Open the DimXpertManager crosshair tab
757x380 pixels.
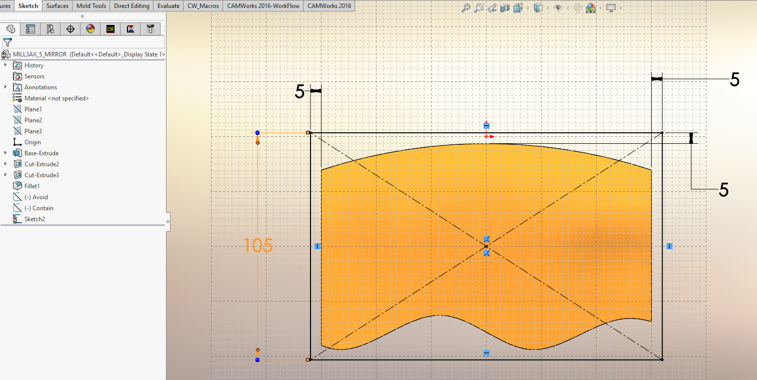[x=70, y=29]
